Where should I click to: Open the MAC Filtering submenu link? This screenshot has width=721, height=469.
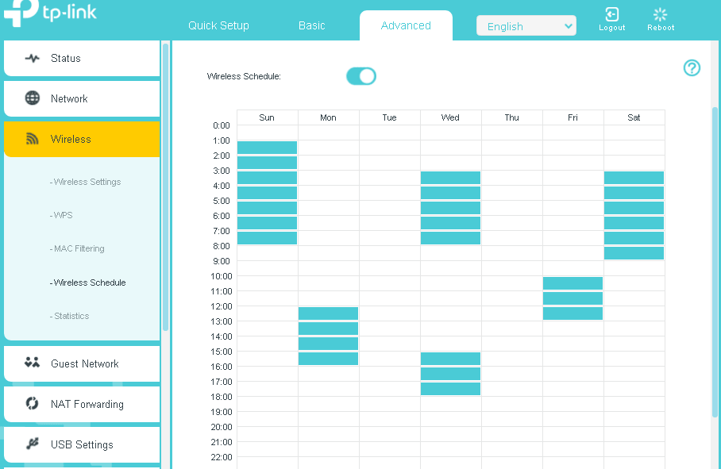pyautogui.click(x=79, y=248)
